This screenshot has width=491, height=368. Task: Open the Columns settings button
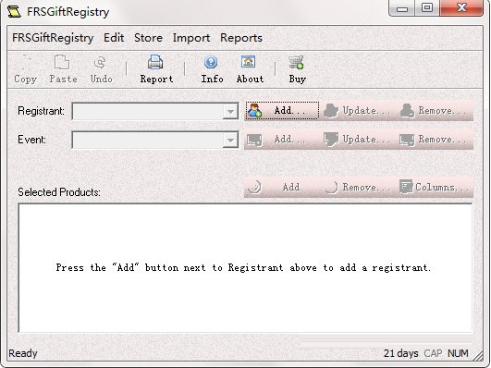[x=436, y=188]
